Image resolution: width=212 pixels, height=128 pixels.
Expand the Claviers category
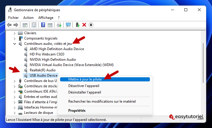pyautogui.click(x=15, y=33)
